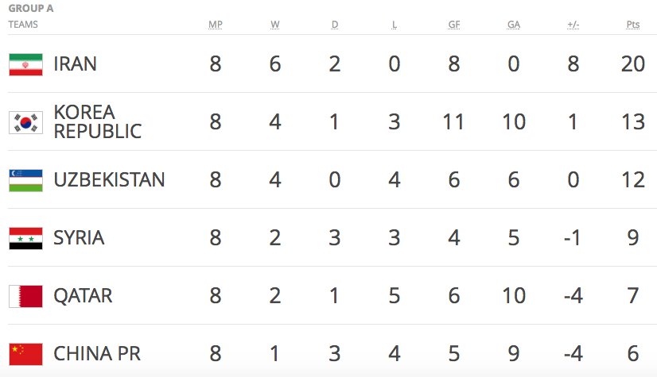The height and width of the screenshot is (377, 657).
Task: Click the GROUP A heading
Action: [31, 9]
